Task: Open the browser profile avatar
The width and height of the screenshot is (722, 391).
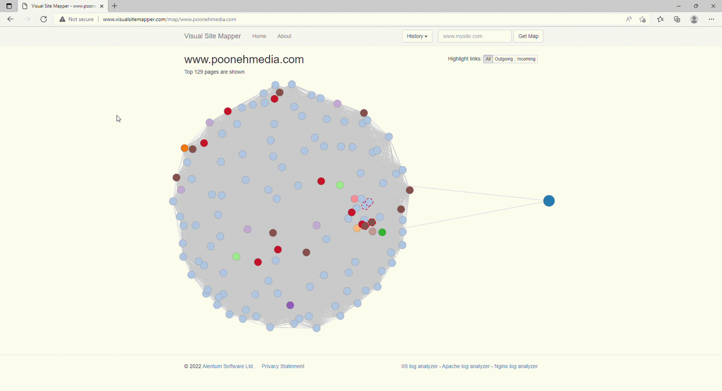Action: pos(694,19)
